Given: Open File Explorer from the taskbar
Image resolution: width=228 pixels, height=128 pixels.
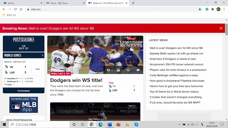Looking at the screenshot, I should (x=127, y=124).
